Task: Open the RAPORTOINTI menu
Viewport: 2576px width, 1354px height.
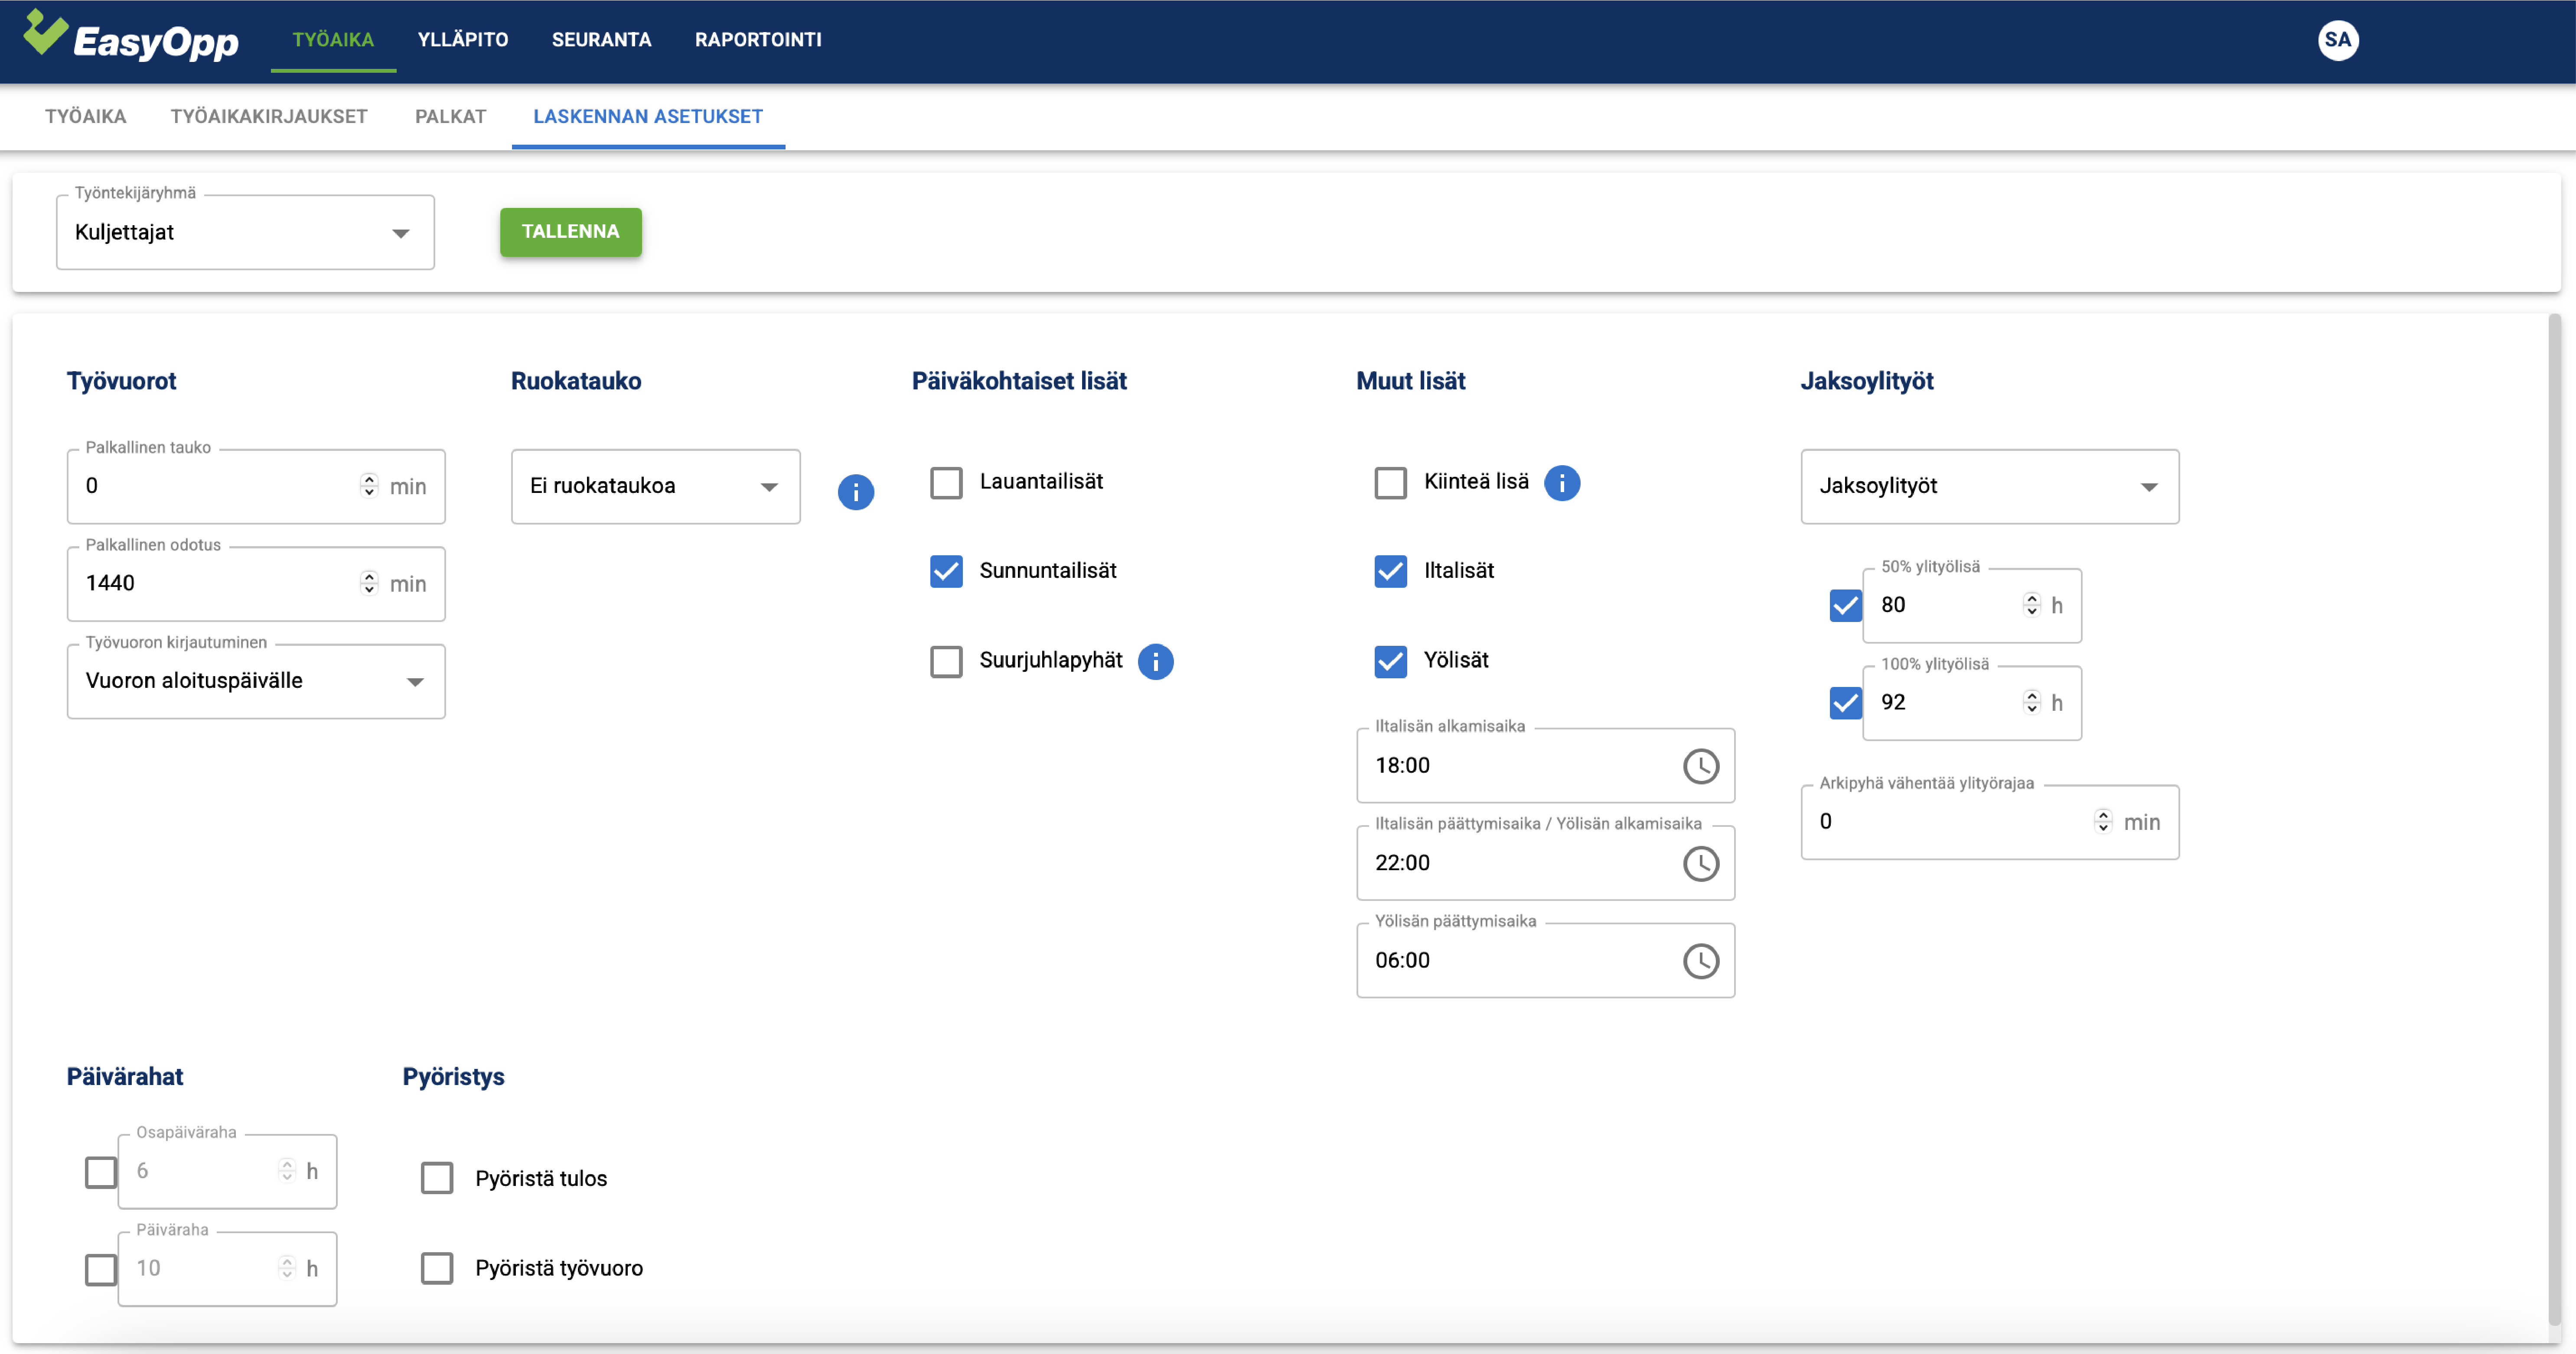Action: tap(758, 40)
